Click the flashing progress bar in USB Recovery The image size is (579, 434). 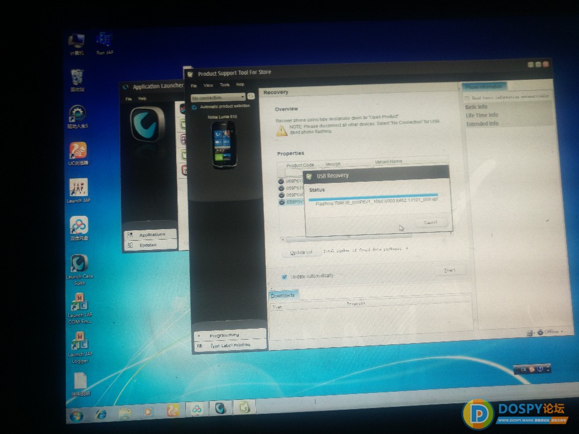[373, 197]
